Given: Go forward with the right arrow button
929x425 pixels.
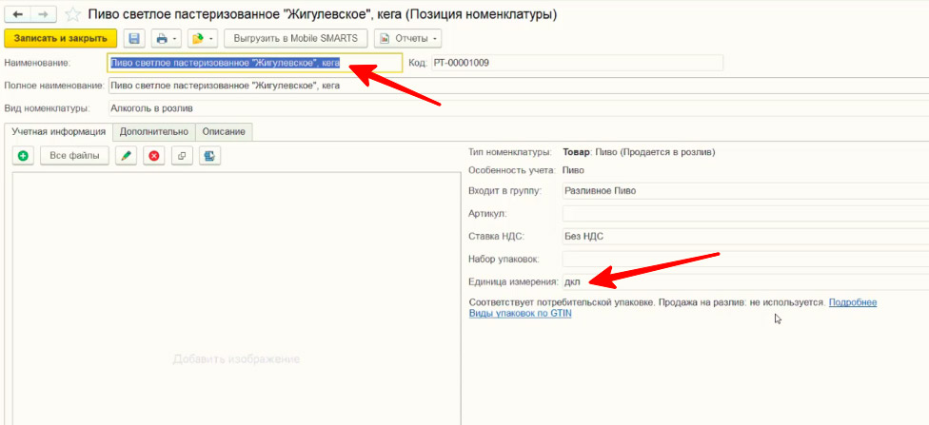Looking at the screenshot, I should 43,14.
